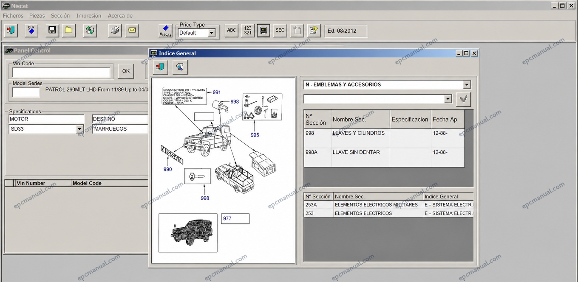Click the 123/321 numeric order button
The image size is (578, 282).
pos(248,30)
